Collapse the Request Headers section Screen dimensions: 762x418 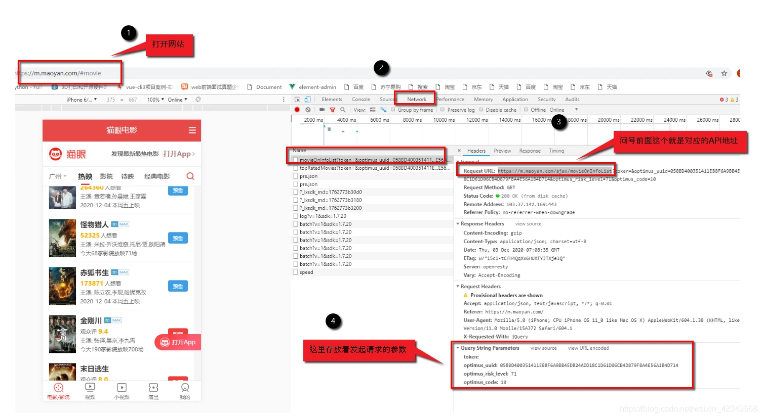[458, 287]
